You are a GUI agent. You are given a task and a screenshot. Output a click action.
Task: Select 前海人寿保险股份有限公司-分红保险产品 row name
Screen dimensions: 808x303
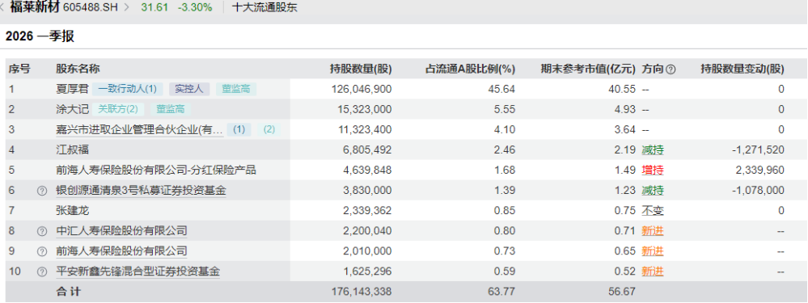coord(156,170)
